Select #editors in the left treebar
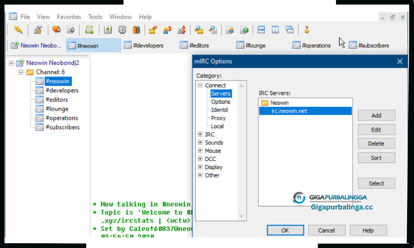 point(57,100)
